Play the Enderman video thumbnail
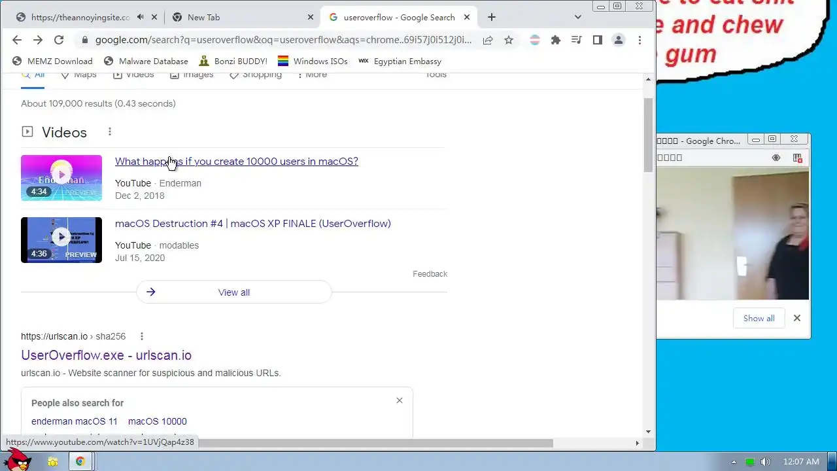 (61, 178)
